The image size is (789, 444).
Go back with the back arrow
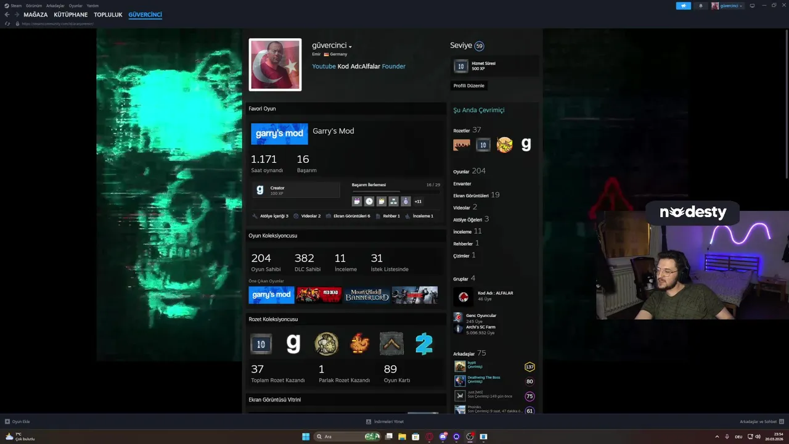click(x=7, y=15)
